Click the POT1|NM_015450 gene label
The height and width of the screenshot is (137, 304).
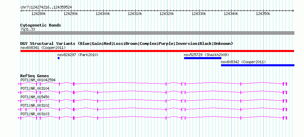tap(35, 97)
